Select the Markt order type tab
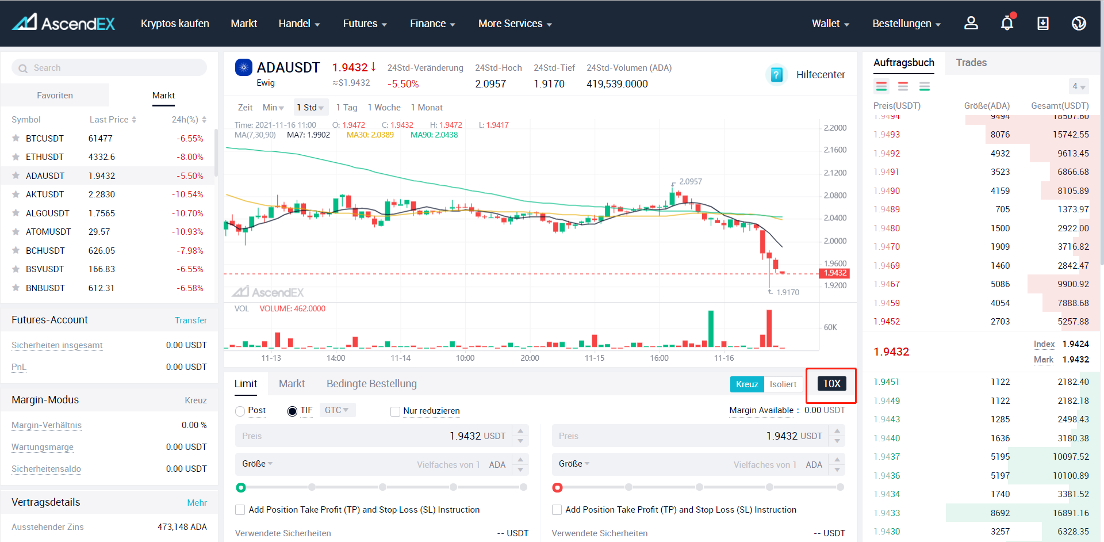 point(292,384)
